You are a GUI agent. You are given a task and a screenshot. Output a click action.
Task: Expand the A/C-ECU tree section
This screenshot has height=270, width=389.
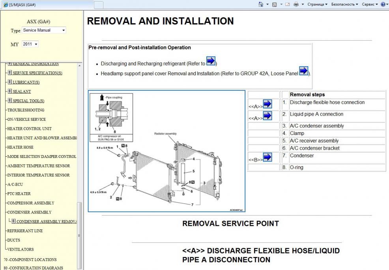[15, 184]
